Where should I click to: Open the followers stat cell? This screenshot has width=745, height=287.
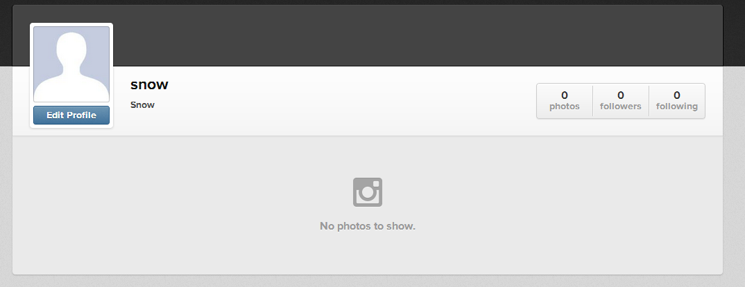[621, 101]
